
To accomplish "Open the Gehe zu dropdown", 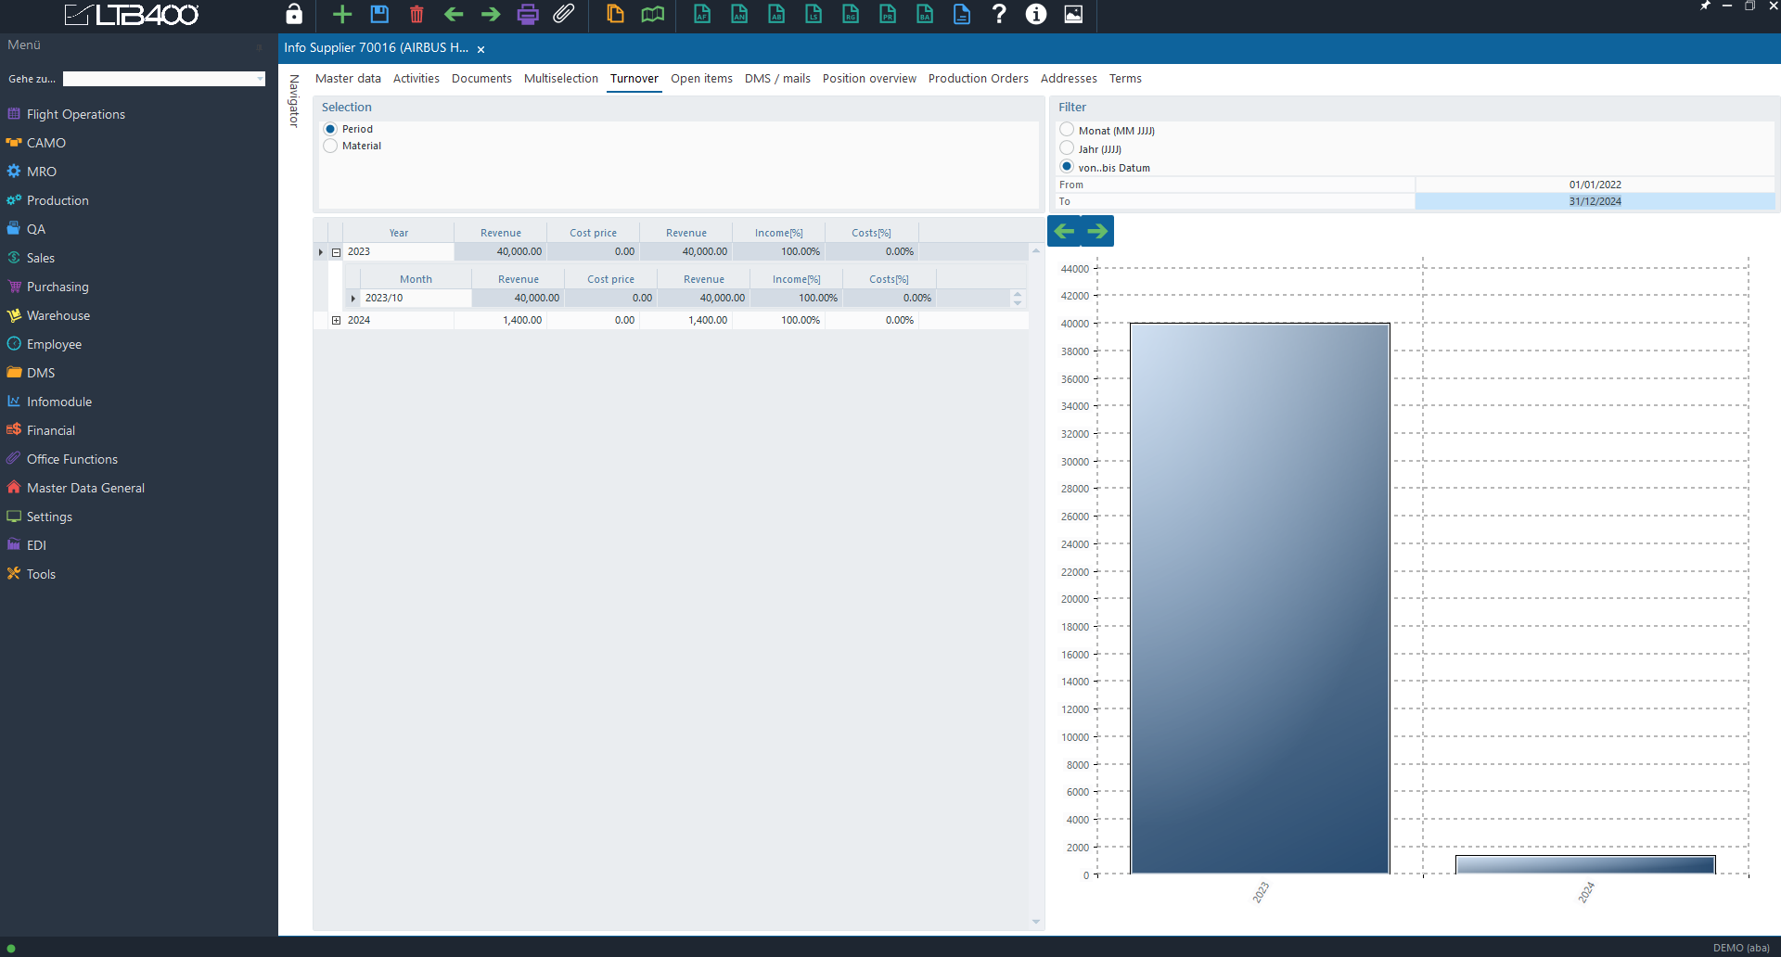I will point(259,79).
